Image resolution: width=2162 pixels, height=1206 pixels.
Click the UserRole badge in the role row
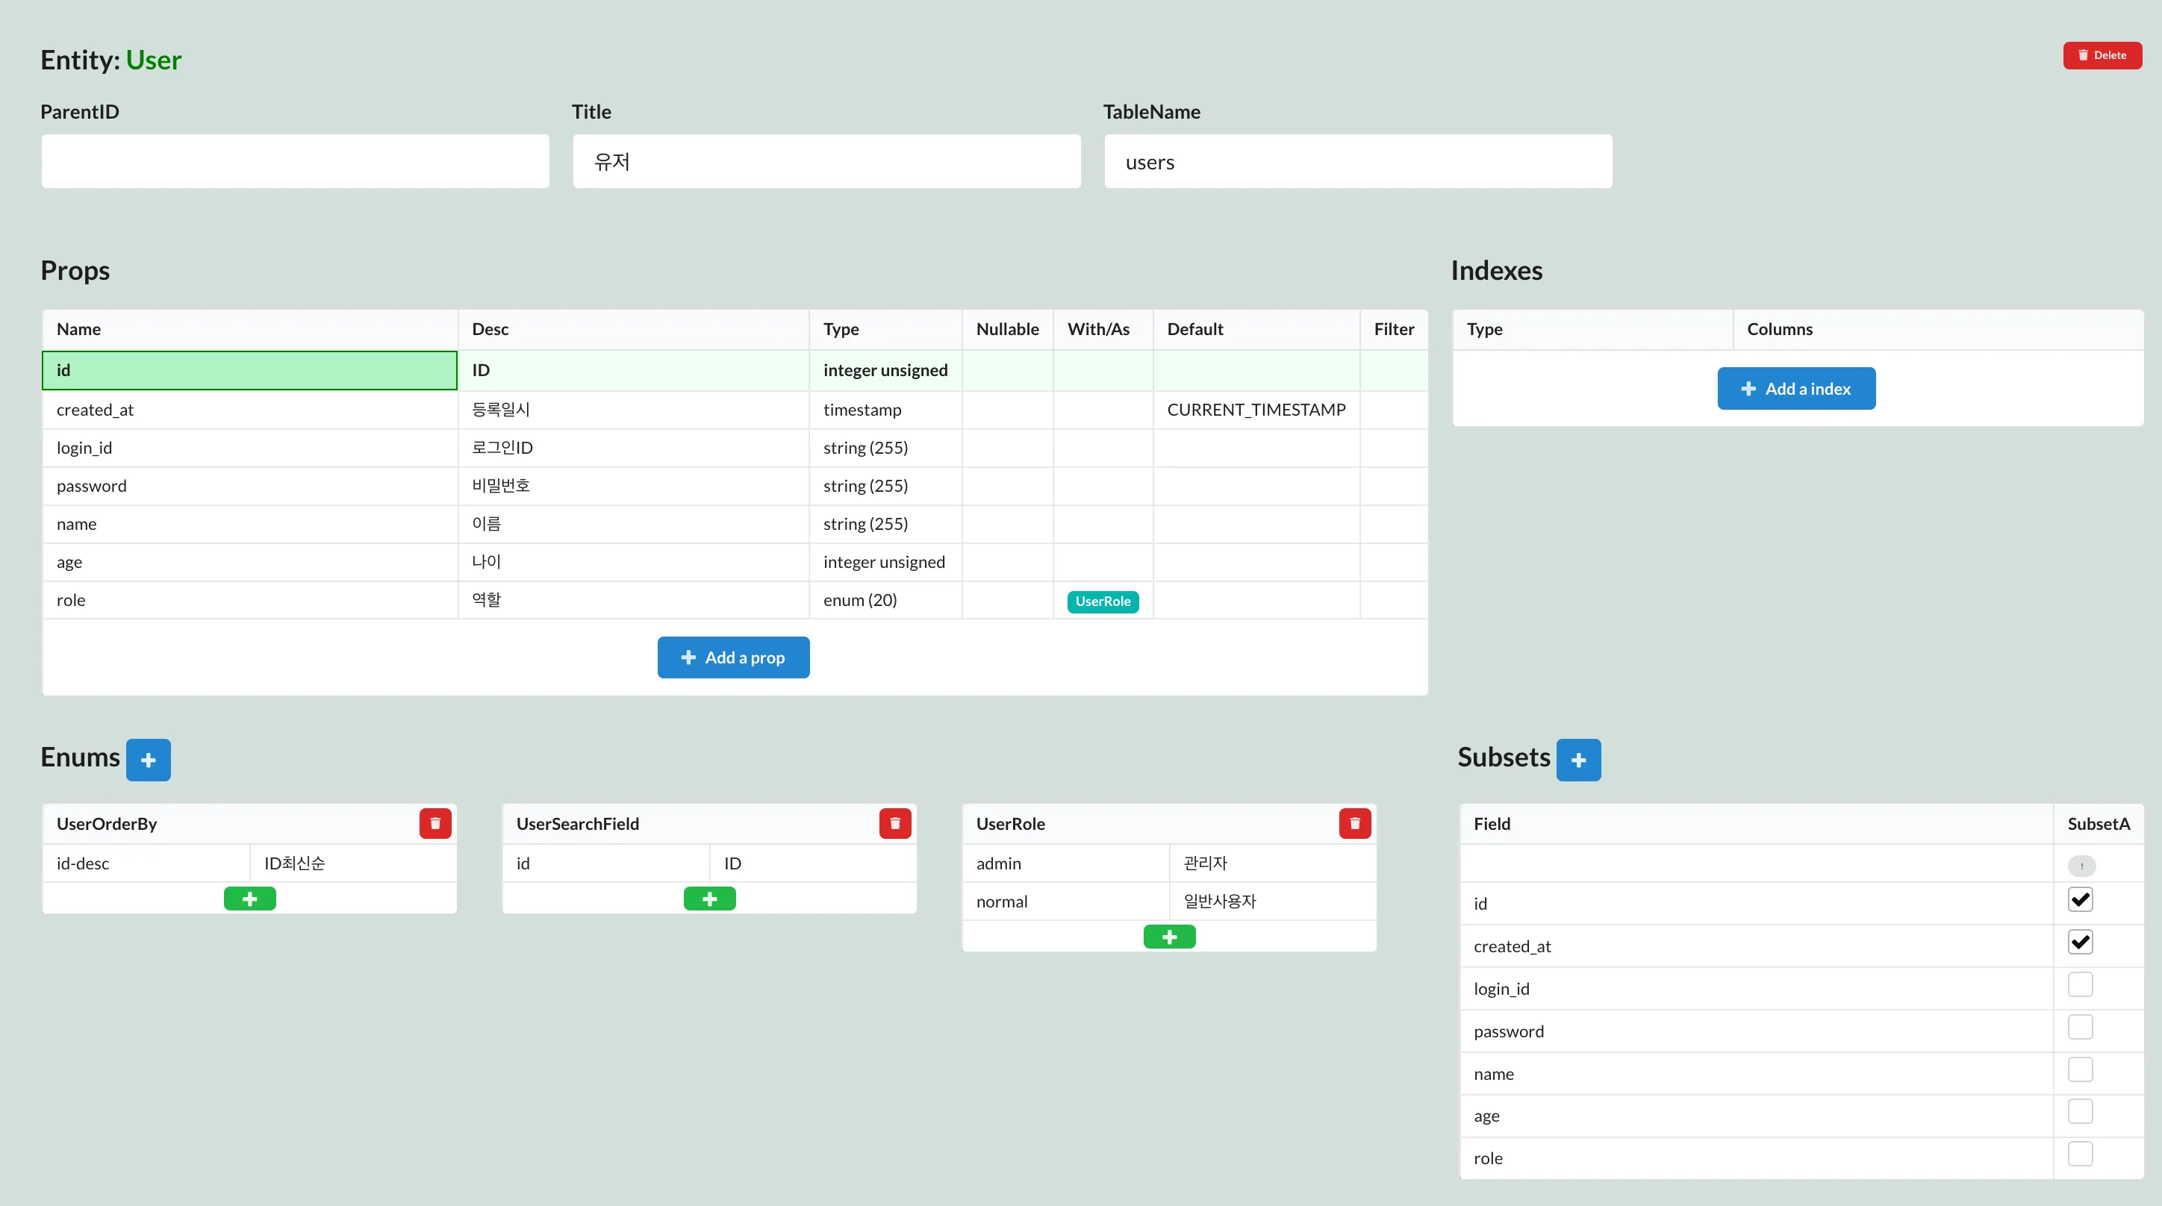click(x=1103, y=601)
